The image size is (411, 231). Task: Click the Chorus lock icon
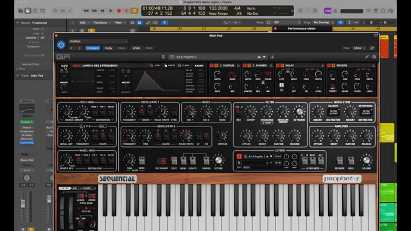[238, 65]
